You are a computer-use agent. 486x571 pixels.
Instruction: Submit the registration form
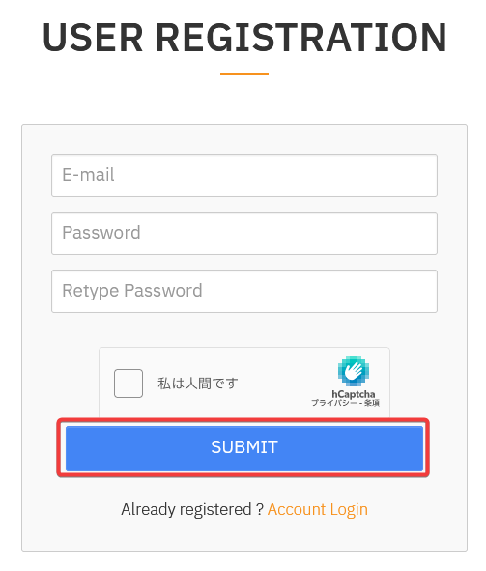coord(244,447)
